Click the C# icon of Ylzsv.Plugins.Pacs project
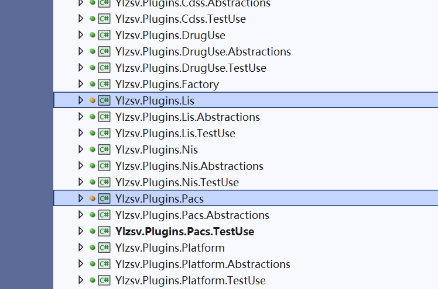 (104, 199)
